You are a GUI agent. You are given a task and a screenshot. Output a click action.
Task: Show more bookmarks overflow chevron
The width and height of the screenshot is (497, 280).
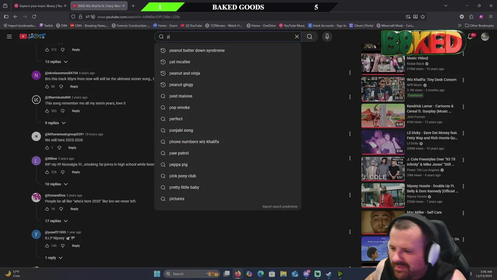coord(459,26)
